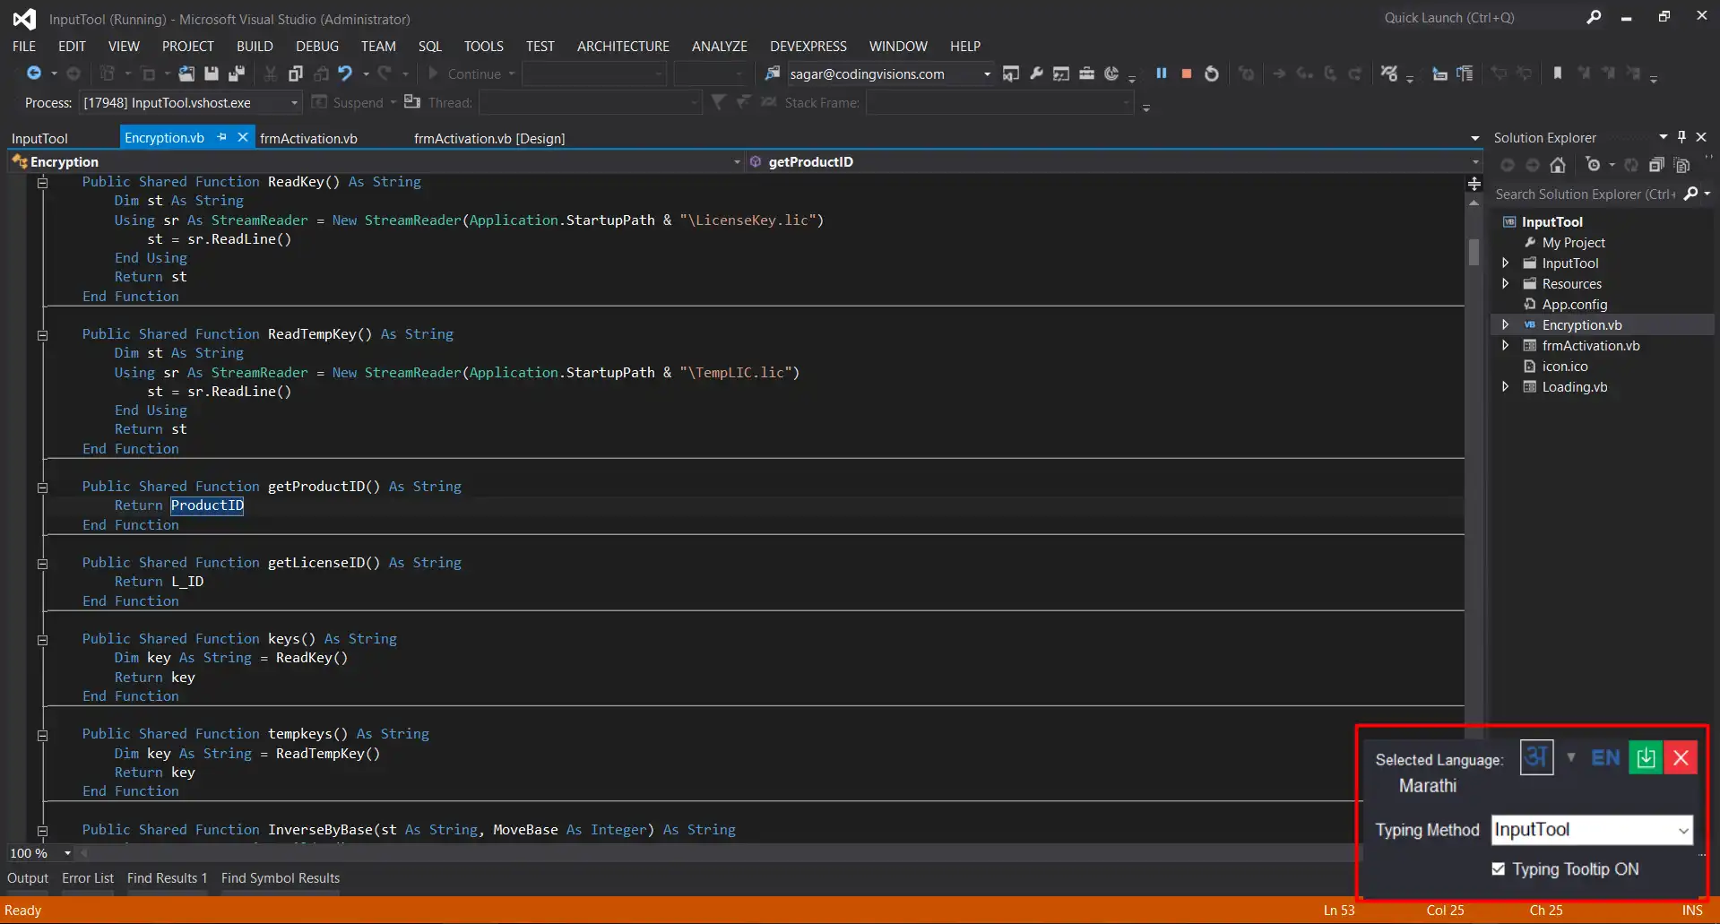The image size is (1720, 924).
Task: Open the Output panel tab
Action: click(x=28, y=878)
